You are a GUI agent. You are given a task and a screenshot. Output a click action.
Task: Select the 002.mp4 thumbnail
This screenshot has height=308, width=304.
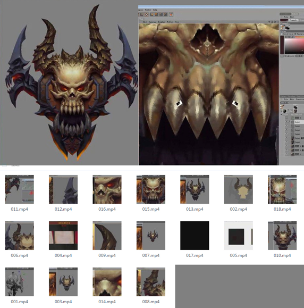(x=239, y=189)
